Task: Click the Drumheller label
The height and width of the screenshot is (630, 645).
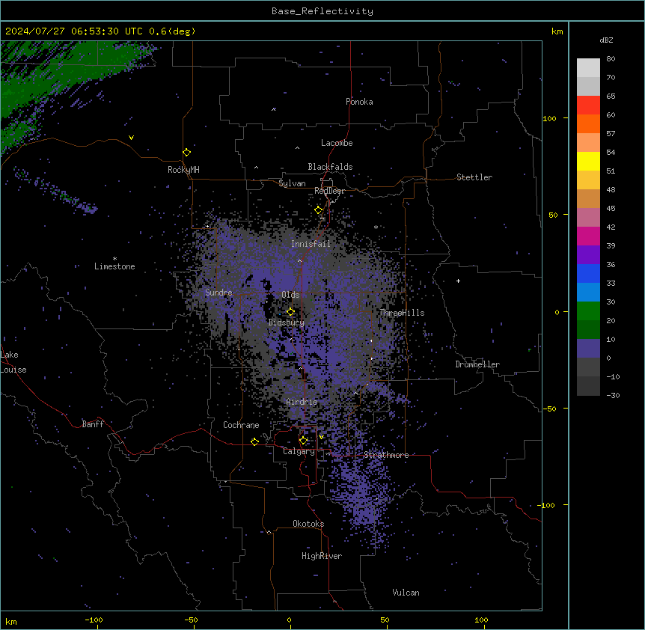Action: pos(477,364)
